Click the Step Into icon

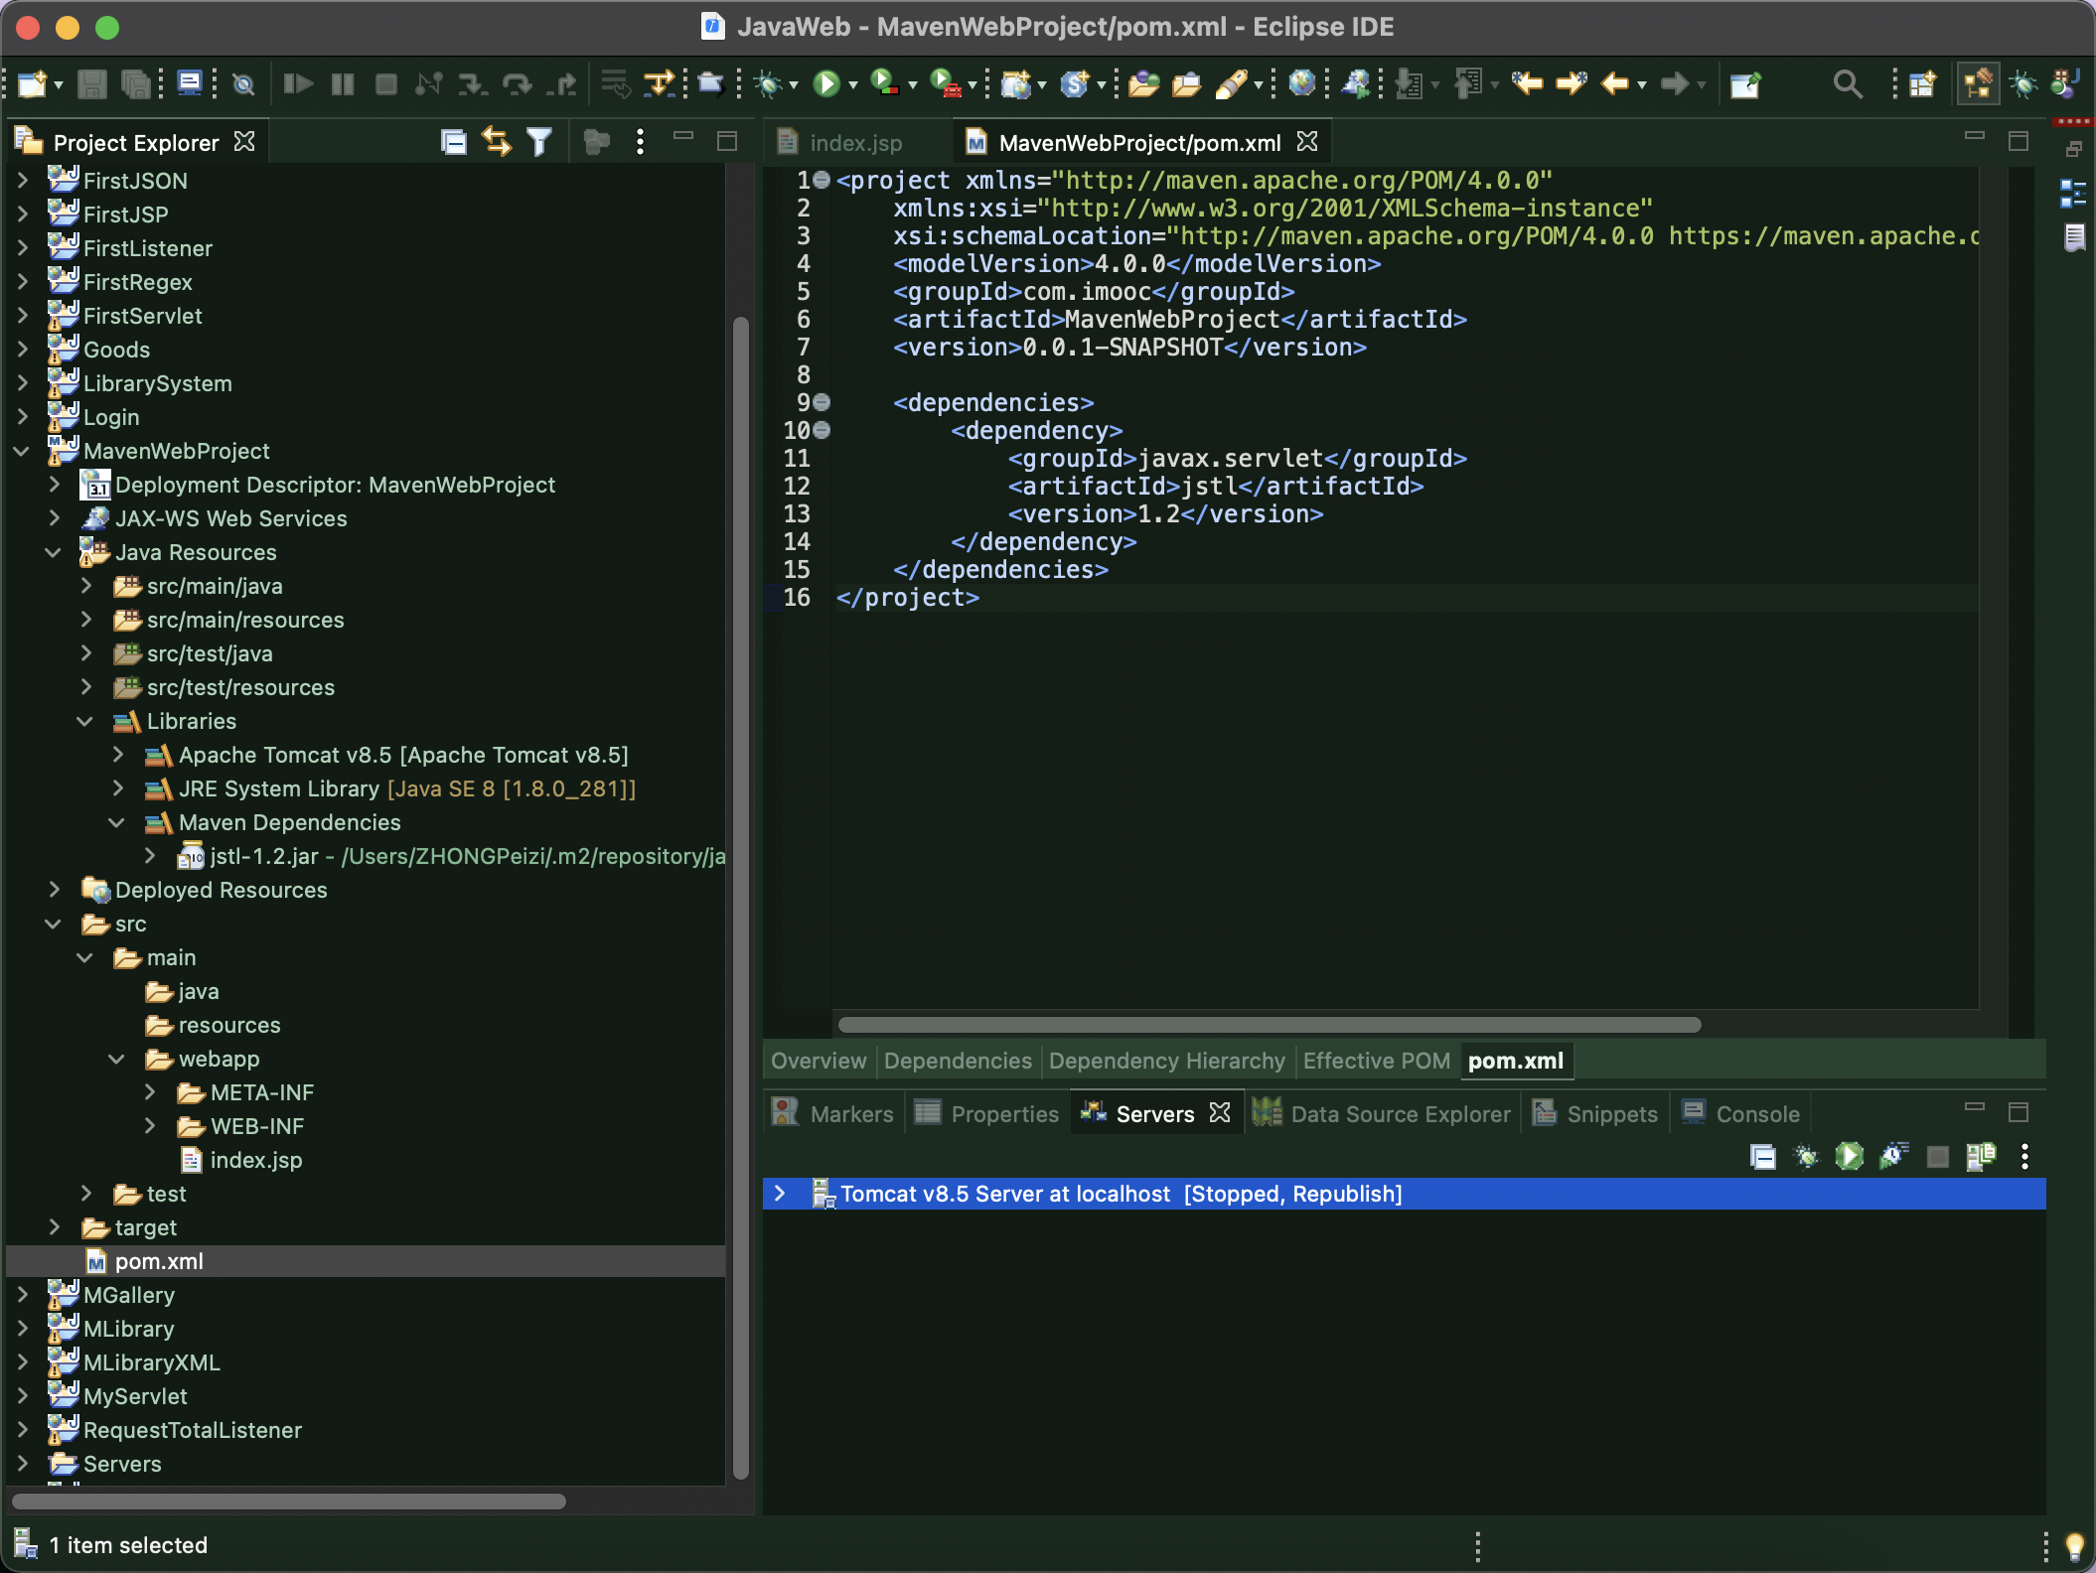click(472, 84)
